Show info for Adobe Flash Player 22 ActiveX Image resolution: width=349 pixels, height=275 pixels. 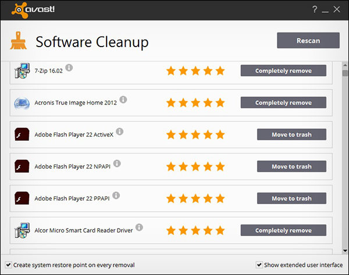click(119, 131)
